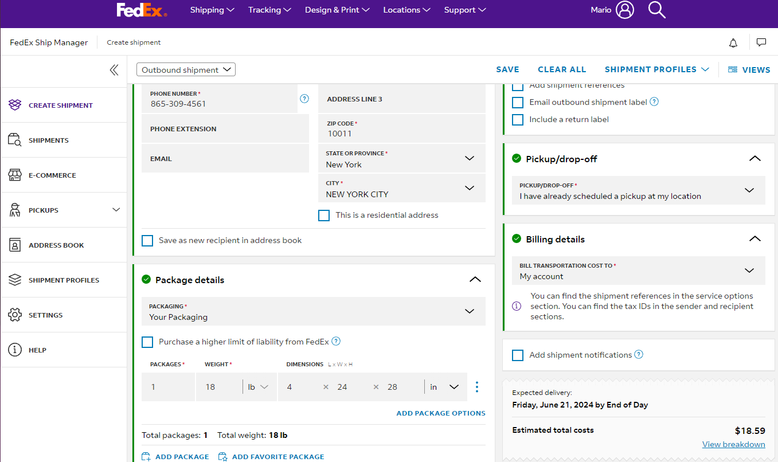Check This is a residential address
The width and height of the screenshot is (778, 462).
tap(324, 216)
